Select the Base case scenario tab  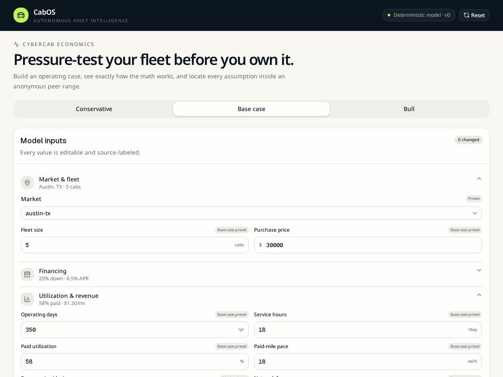[251, 109]
